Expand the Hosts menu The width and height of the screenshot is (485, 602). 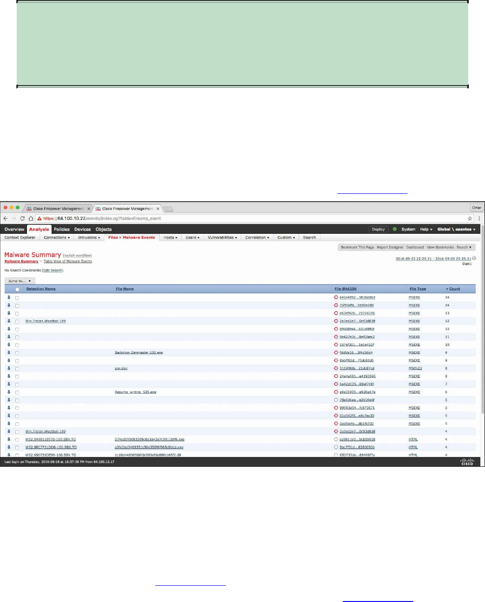(170, 238)
